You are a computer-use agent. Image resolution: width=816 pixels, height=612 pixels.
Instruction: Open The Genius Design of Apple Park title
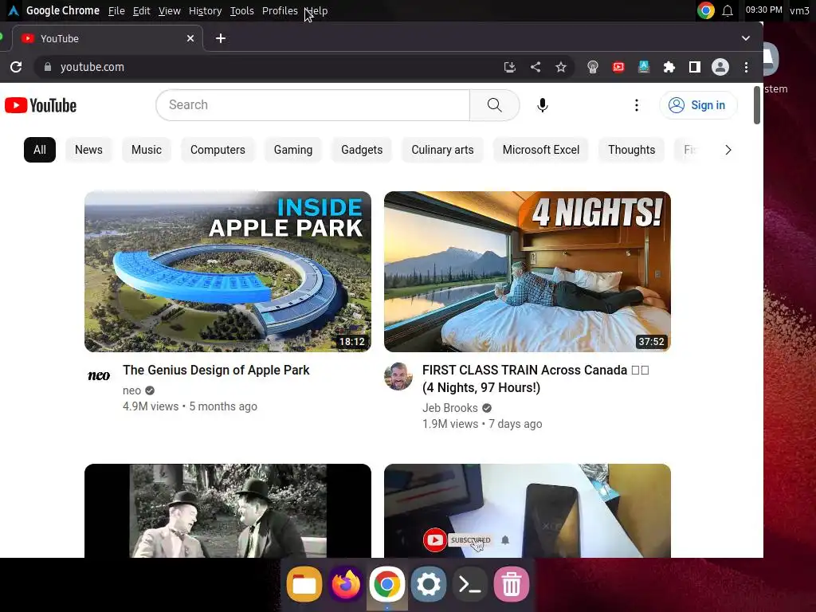pyautogui.click(x=216, y=370)
